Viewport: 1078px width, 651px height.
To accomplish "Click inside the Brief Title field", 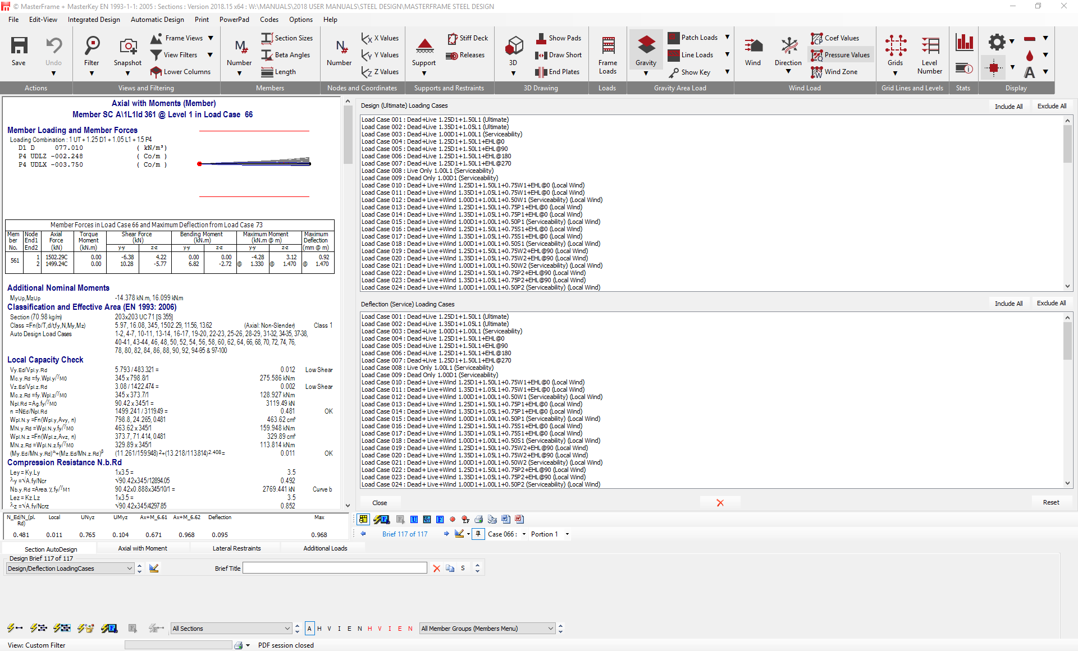I will tap(334, 568).
